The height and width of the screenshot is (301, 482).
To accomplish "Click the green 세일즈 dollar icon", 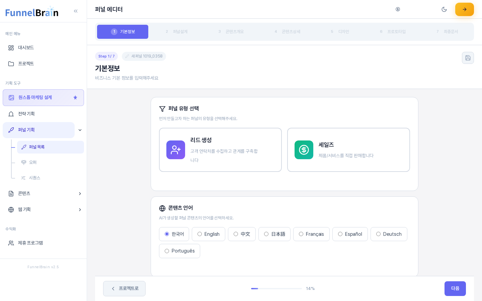I will [x=304, y=150].
